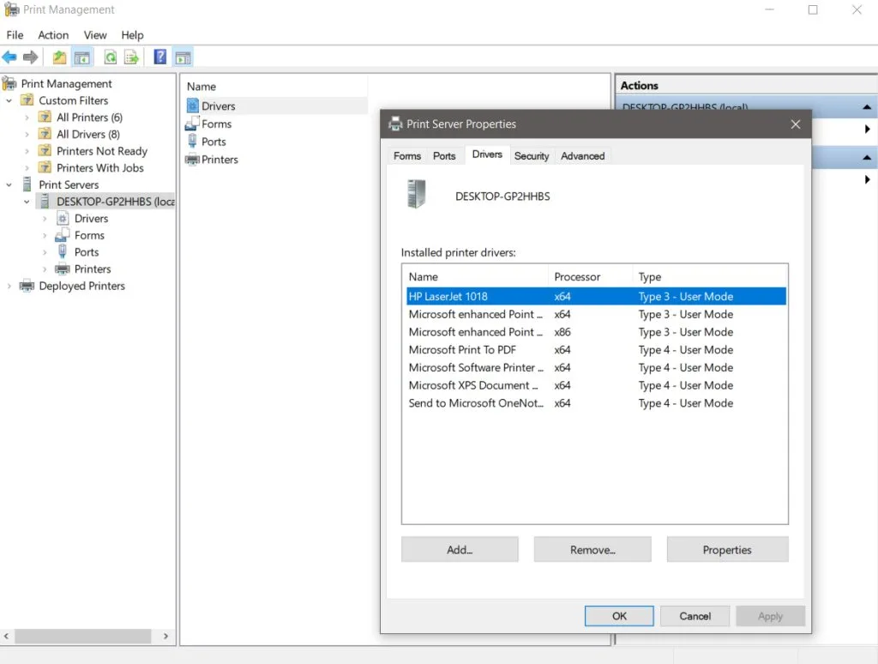Go back with the blue Back arrow
Viewport: 878px width, 664px height.
[9, 57]
